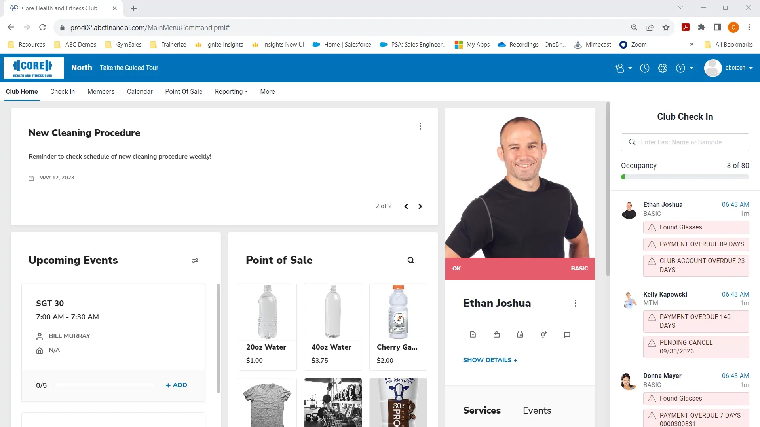Image resolution: width=760 pixels, height=427 pixels.
Task: Click the add notification bell icon for Ethan
Action: click(x=543, y=334)
